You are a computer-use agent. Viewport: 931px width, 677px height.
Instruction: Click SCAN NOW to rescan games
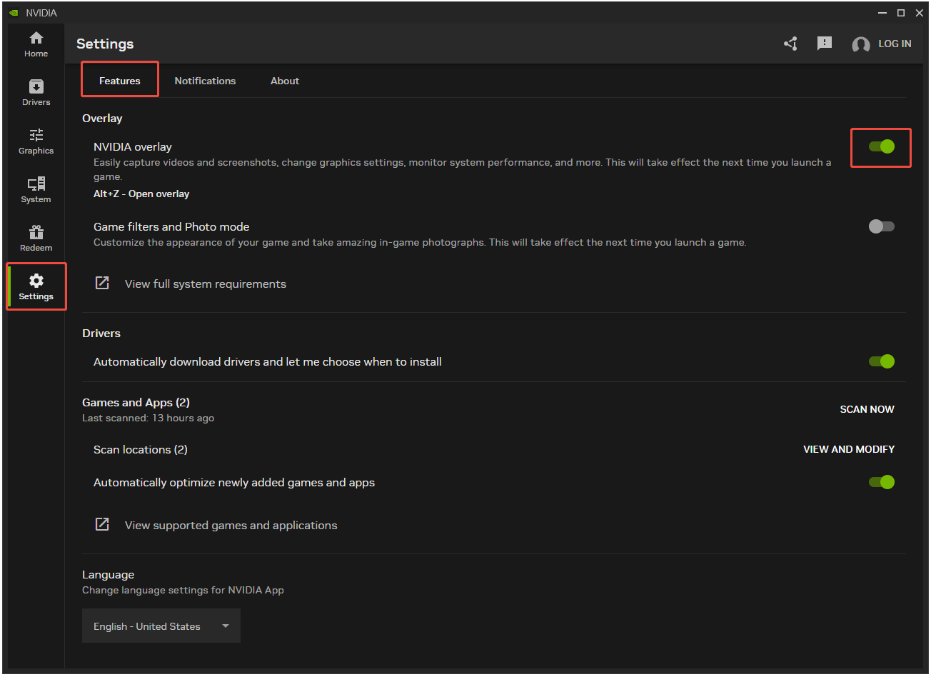point(867,409)
